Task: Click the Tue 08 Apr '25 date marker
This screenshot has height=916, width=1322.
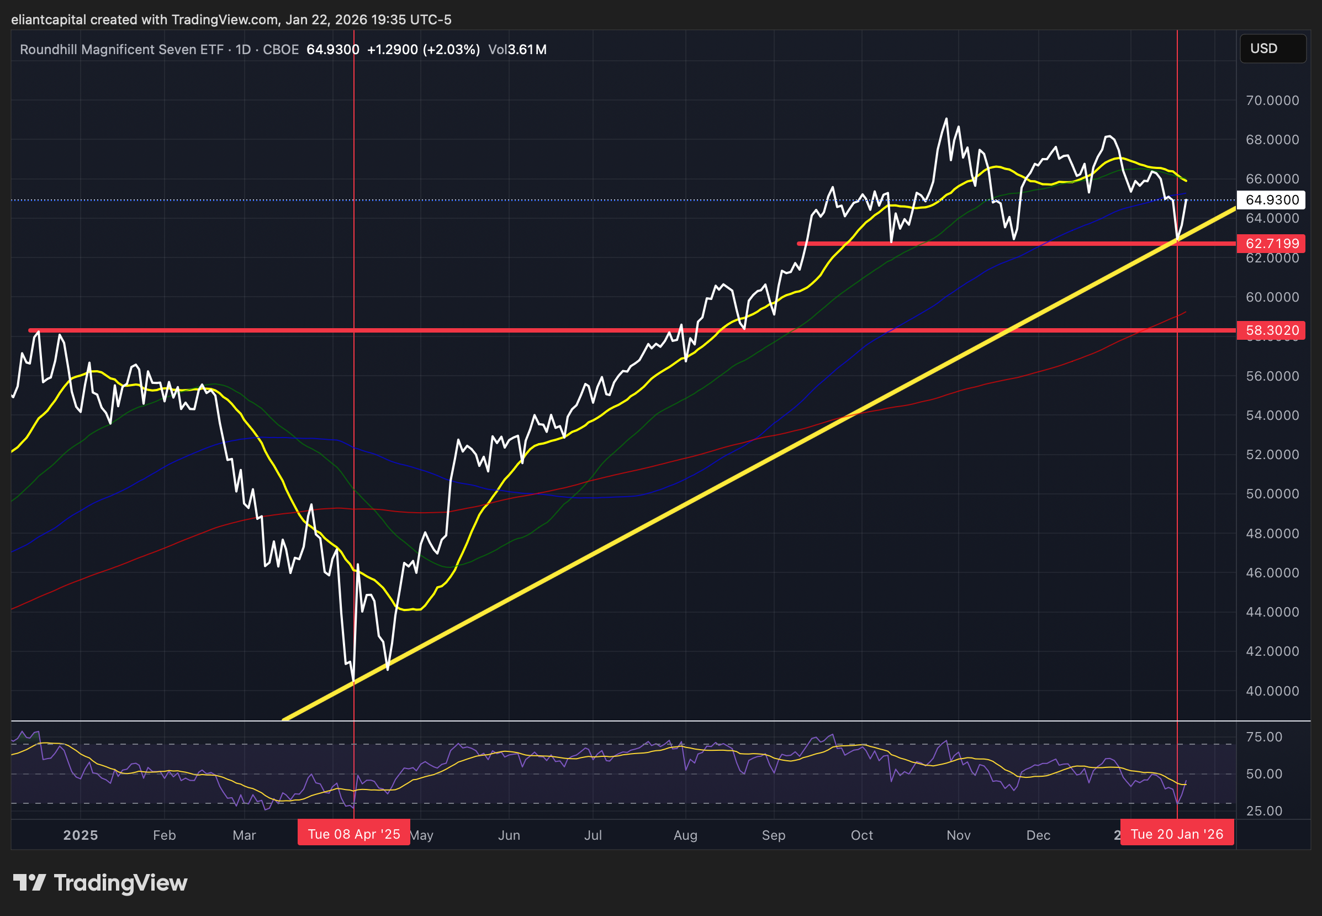Action: (353, 834)
